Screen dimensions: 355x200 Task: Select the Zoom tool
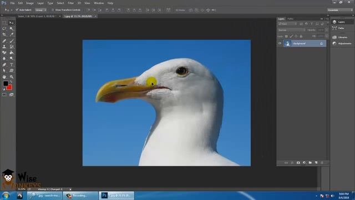click(11, 77)
